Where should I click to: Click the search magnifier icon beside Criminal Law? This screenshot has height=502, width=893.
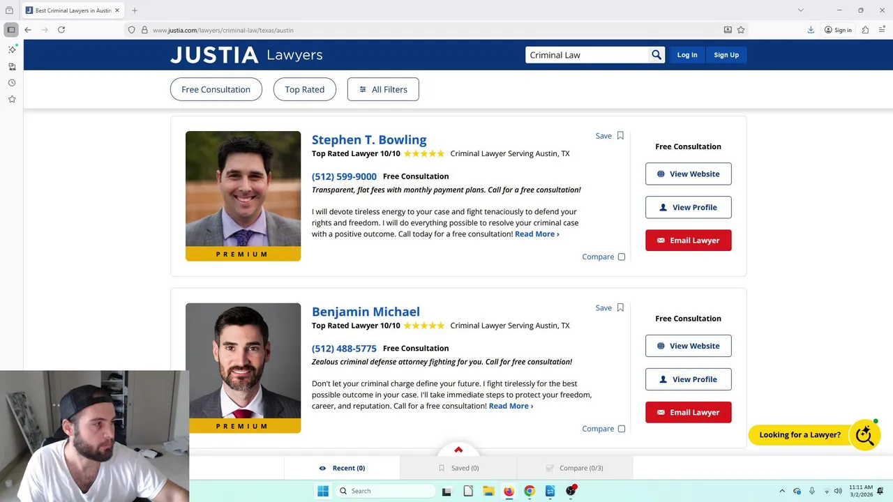[x=656, y=55]
